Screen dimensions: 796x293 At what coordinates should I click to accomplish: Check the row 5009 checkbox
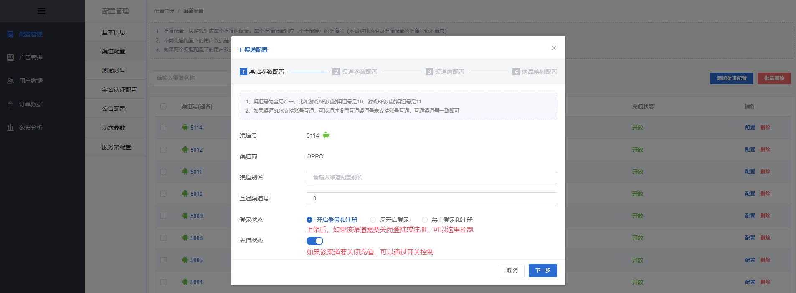pyautogui.click(x=163, y=216)
